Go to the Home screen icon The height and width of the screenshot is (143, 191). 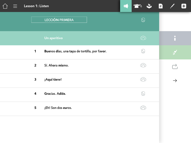pos(5,6)
